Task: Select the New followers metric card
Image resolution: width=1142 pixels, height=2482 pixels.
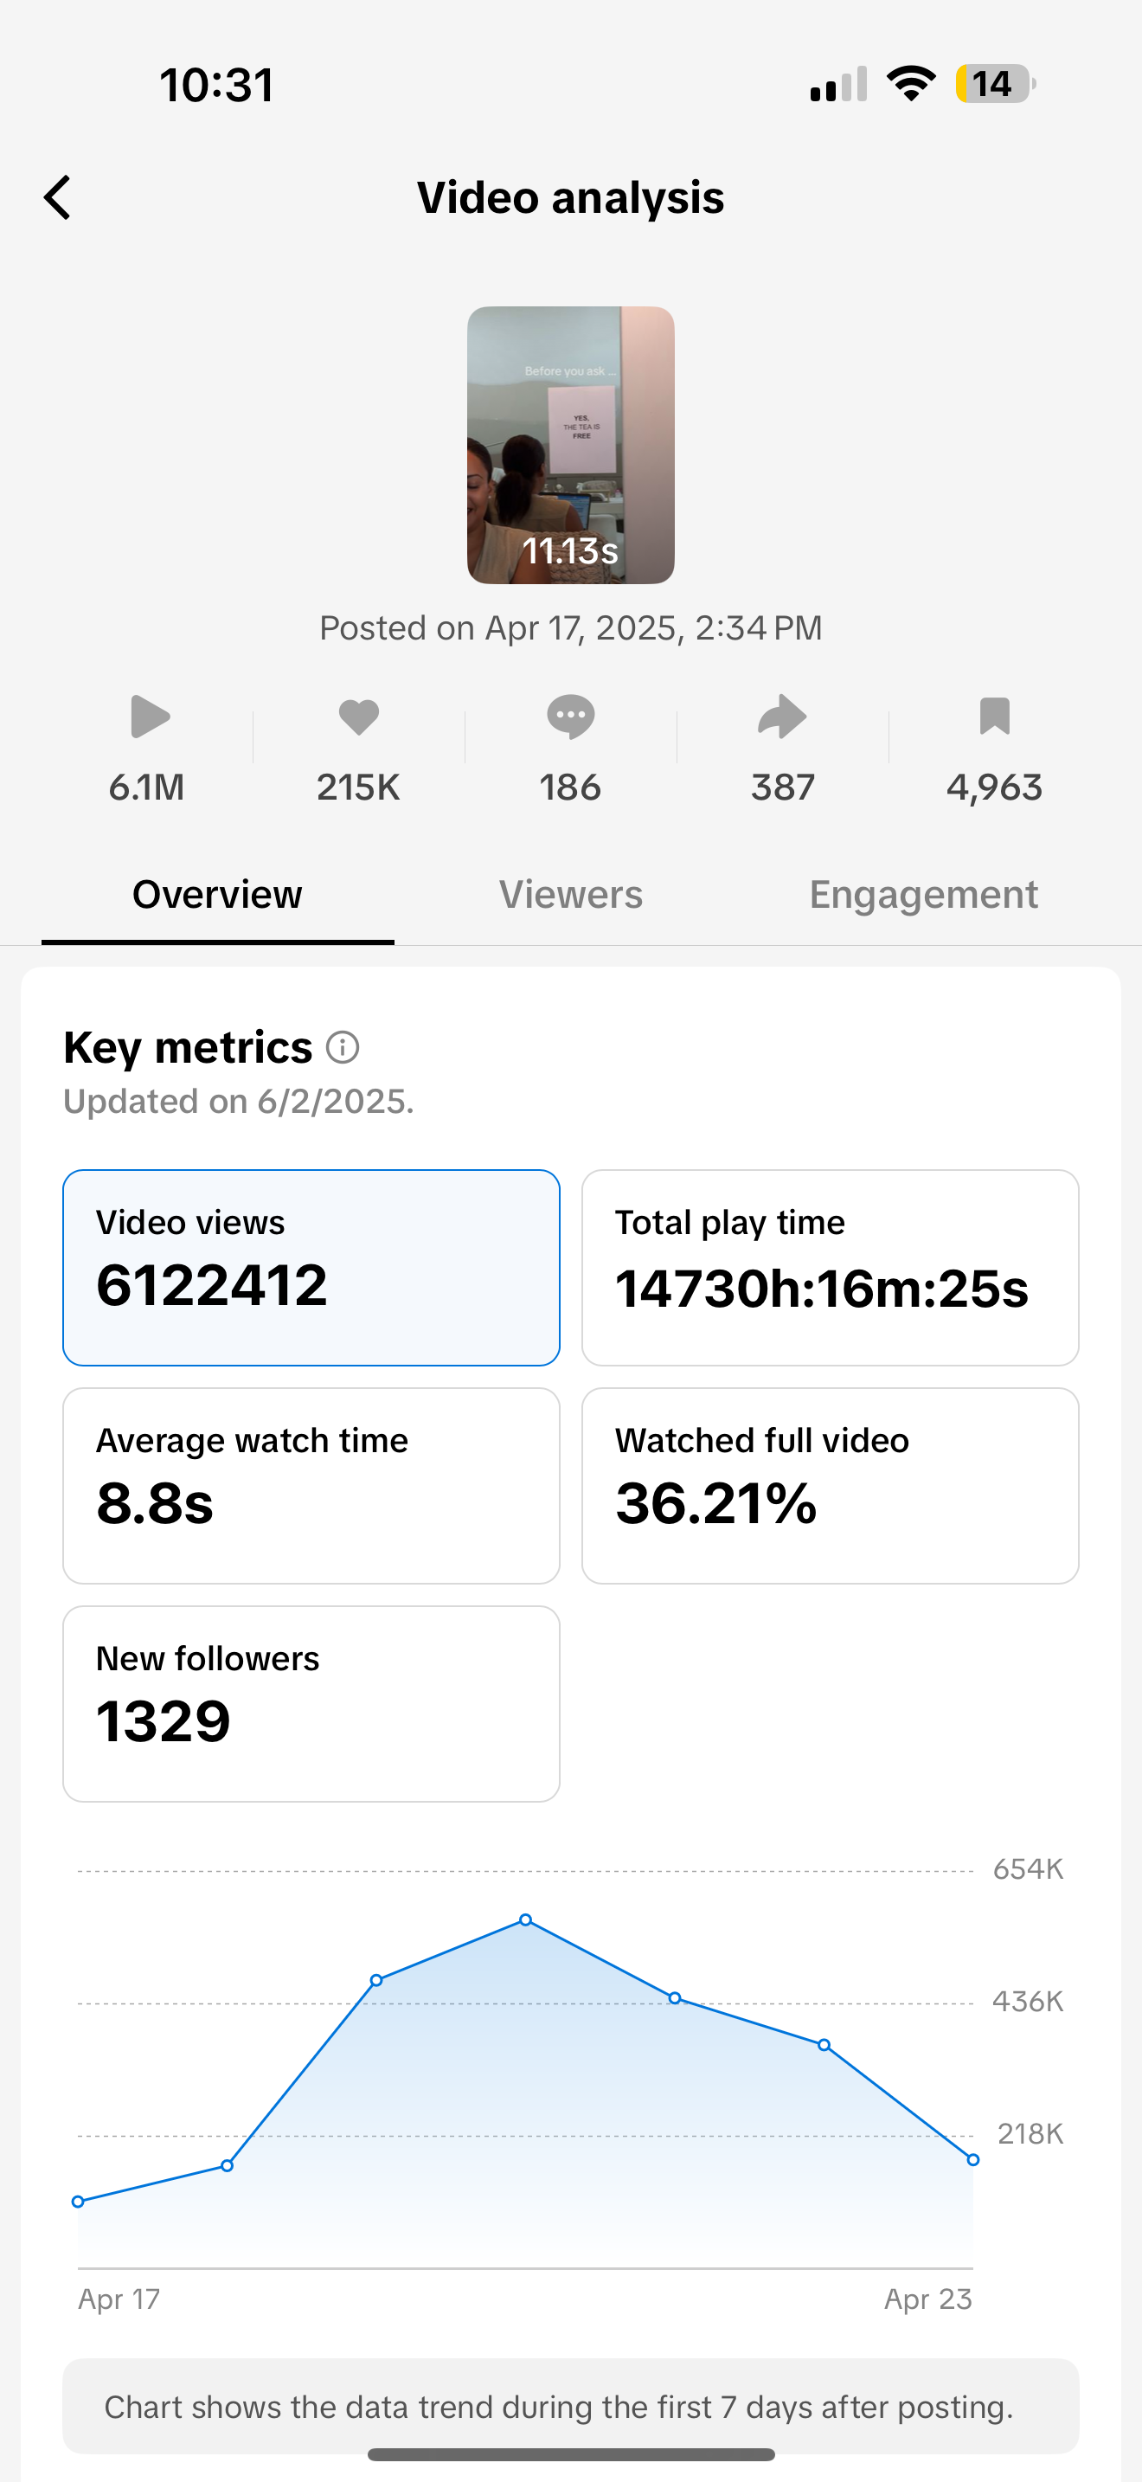Action: tap(311, 1702)
